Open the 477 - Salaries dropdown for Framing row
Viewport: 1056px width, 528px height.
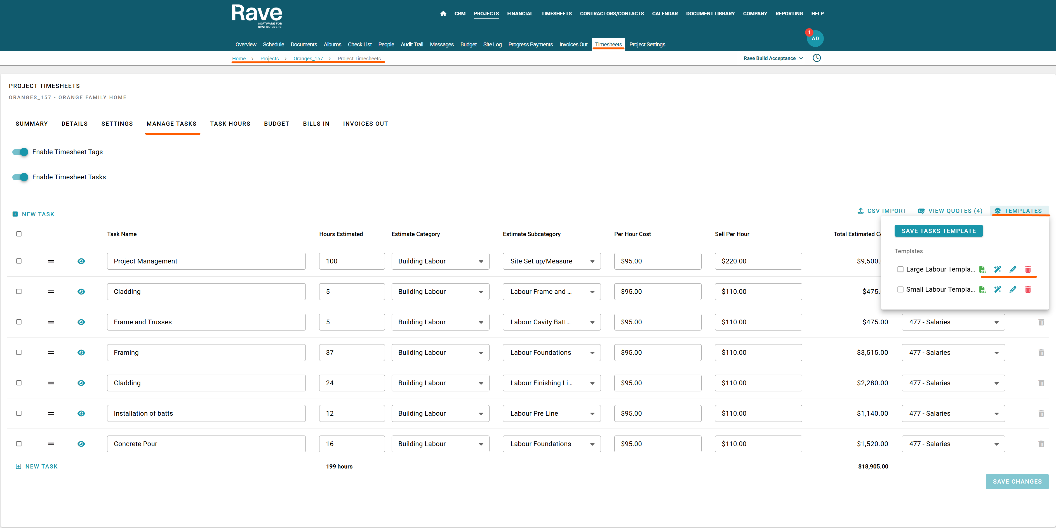point(953,352)
